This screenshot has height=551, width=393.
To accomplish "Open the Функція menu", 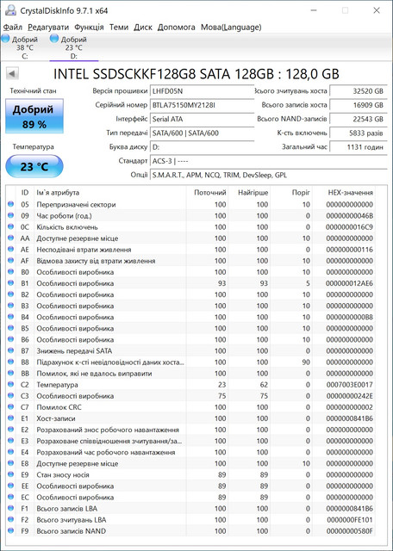I will (89, 27).
